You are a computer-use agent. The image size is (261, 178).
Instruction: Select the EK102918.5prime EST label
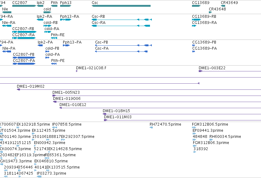coord(33,124)
